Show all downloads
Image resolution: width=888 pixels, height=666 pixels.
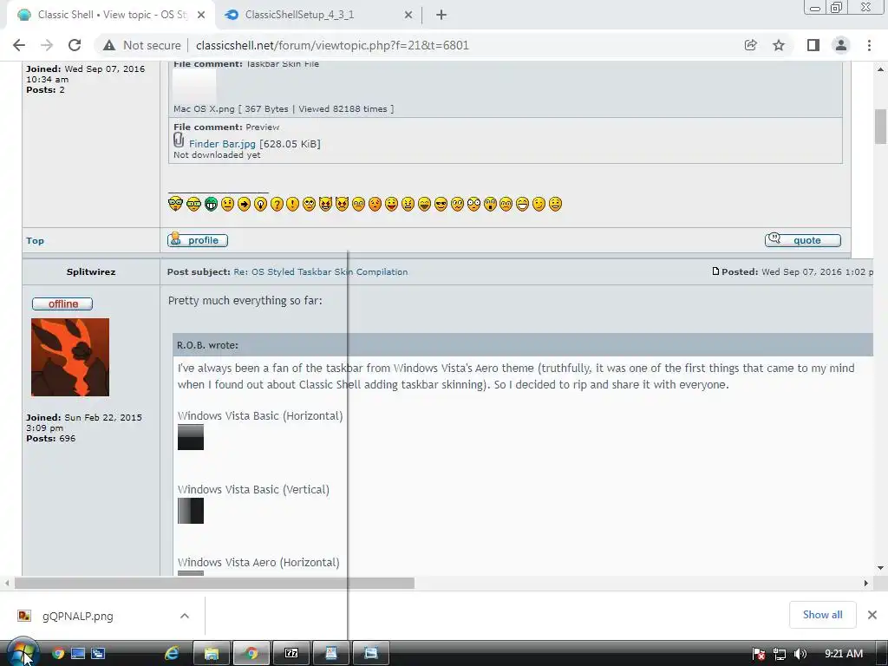point(822,615)
